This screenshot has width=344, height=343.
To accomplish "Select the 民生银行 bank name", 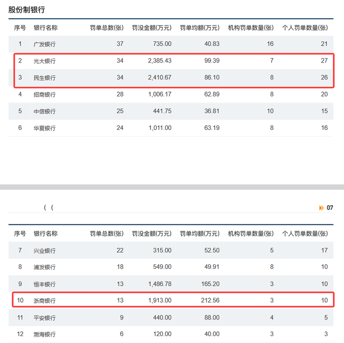I will coord(45,78).
